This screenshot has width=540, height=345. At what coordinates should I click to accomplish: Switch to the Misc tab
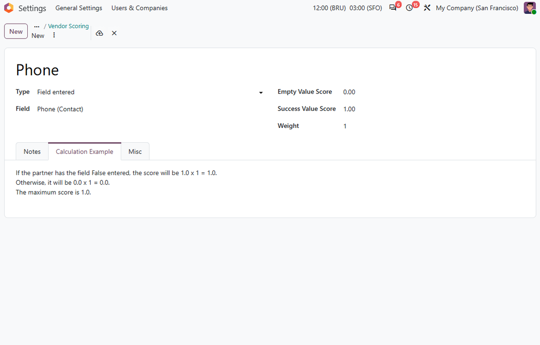click(x=135, y=152)
